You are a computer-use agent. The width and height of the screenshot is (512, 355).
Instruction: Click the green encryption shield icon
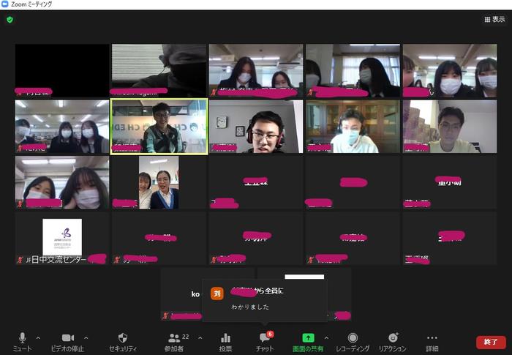[10, 20]
